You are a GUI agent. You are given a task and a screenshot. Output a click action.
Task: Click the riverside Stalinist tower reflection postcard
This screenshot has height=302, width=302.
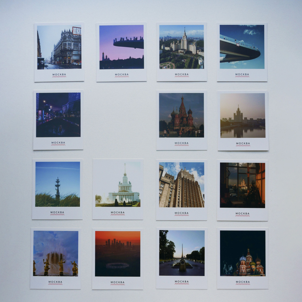click(243, 120)
